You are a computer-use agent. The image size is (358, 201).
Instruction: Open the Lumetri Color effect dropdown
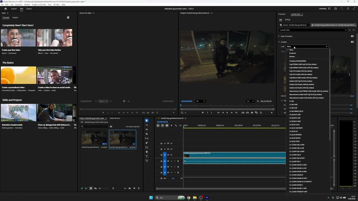click(313, 30)
